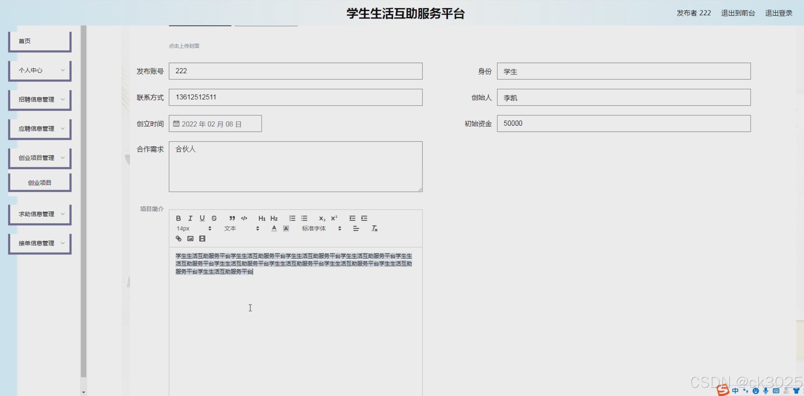Screen dimensions: 804x396
Task: Click the 退出登录 link
Action: 778,13
